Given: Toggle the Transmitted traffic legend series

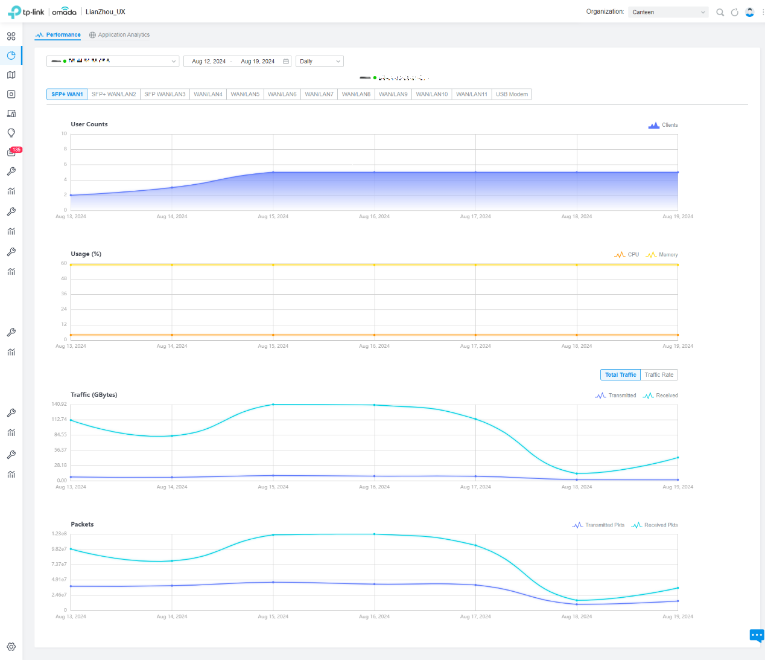Looking at the screenshot, I should pos(615,396).
